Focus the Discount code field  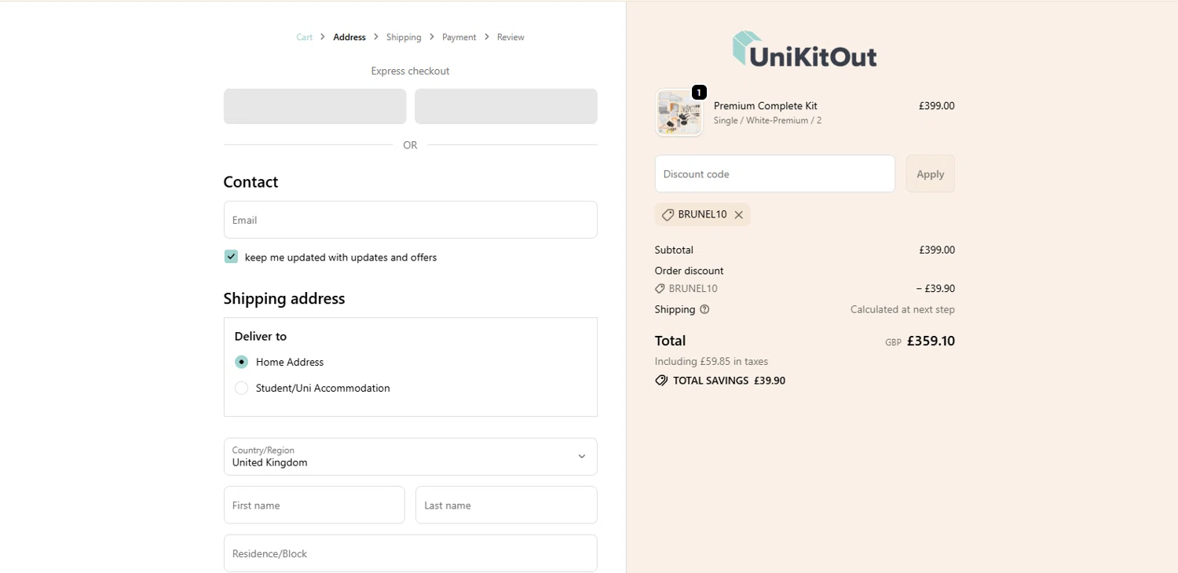coord(775,173)
